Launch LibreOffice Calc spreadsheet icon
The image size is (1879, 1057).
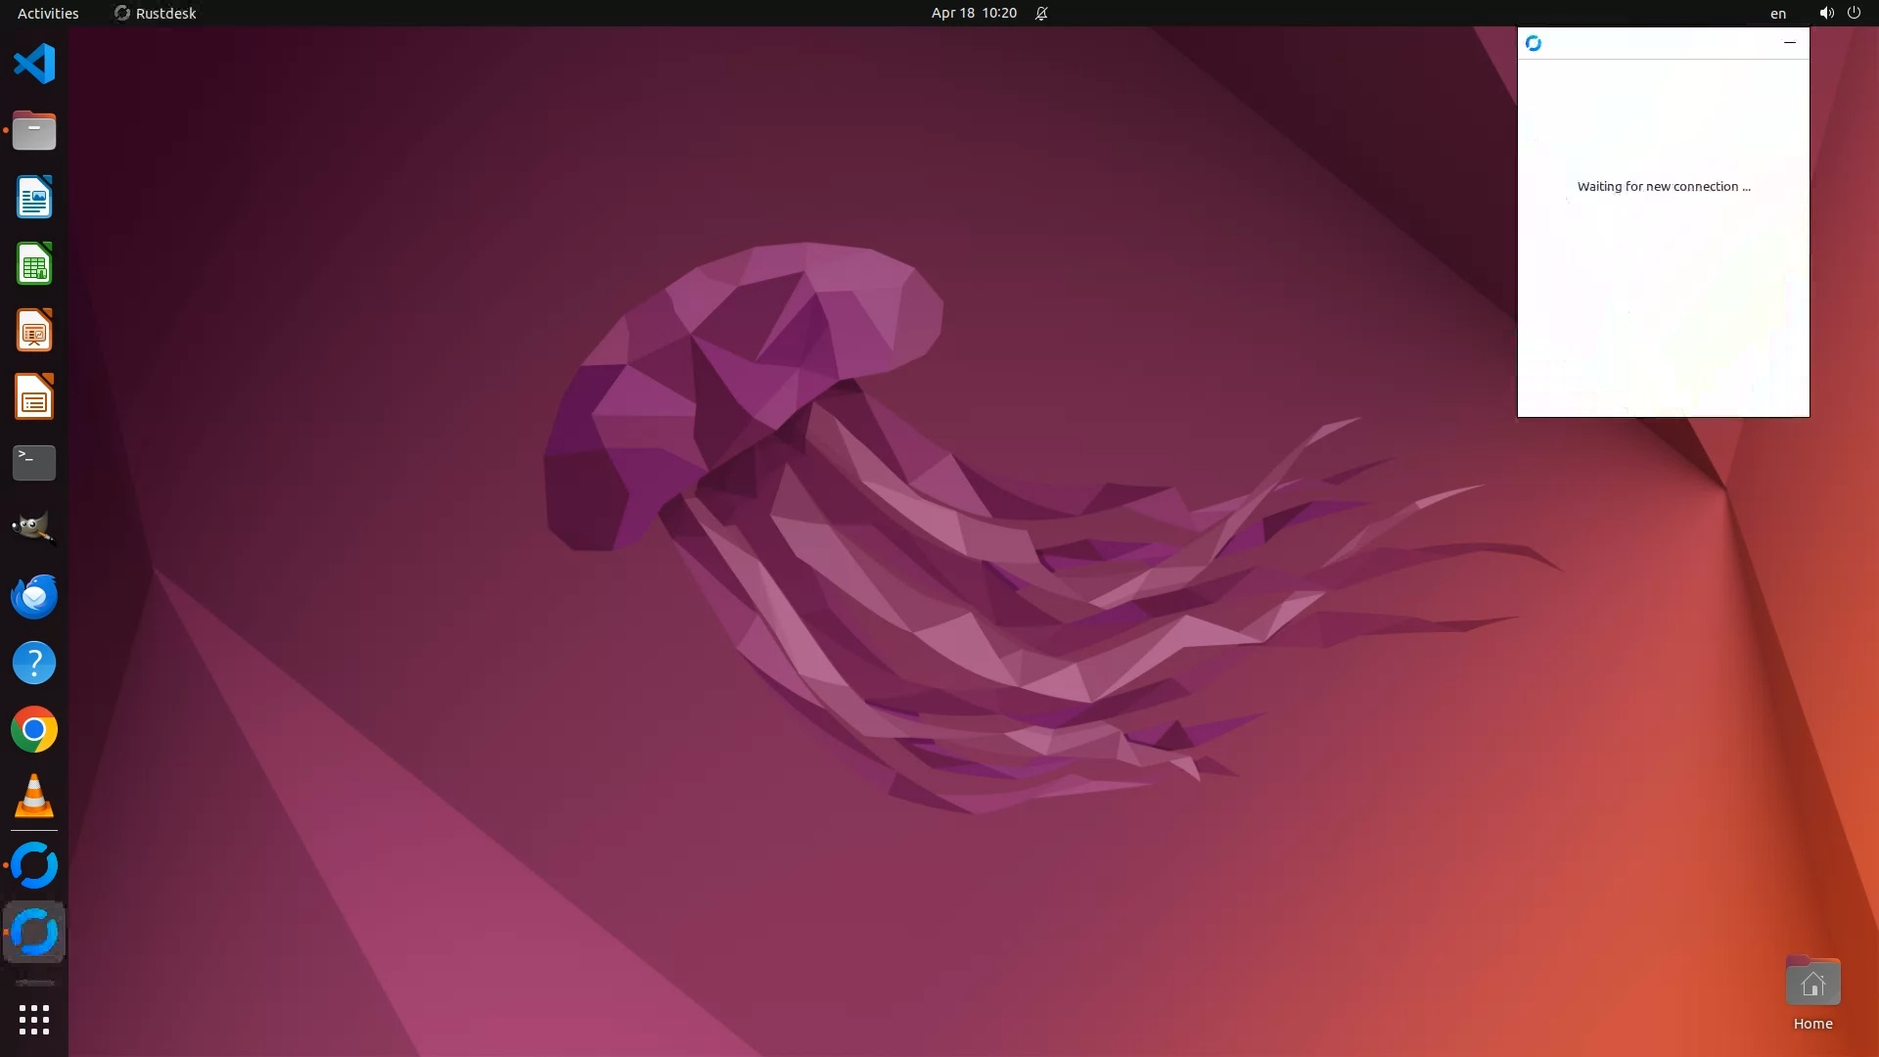(34, 264)
